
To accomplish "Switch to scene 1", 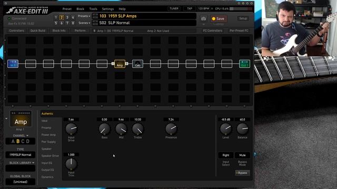I will [x=56, y=17].
